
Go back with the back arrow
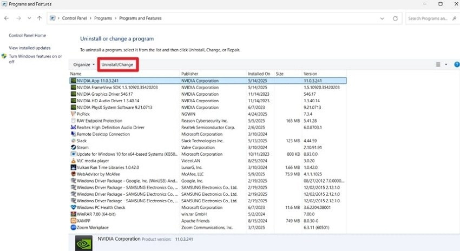coord(6,18)
